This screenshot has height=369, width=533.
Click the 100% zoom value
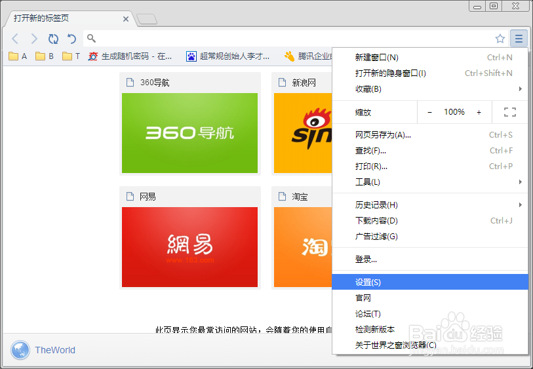(x=454, y=112)
